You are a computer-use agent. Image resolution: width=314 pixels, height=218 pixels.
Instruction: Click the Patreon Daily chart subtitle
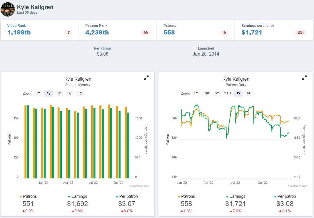point(236,85)
